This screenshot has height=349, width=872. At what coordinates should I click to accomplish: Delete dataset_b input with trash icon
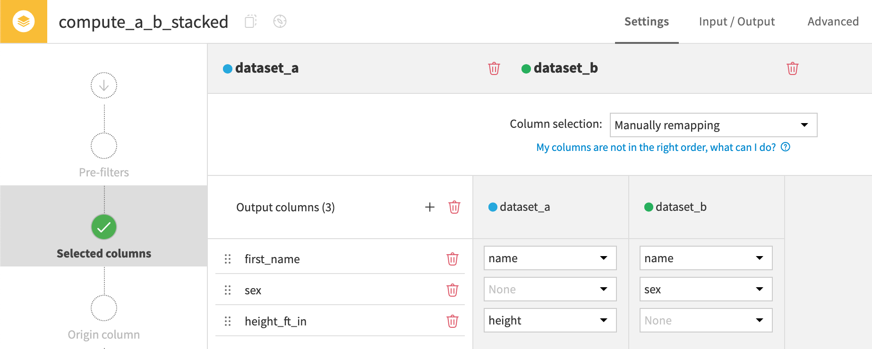pos(793,68)
